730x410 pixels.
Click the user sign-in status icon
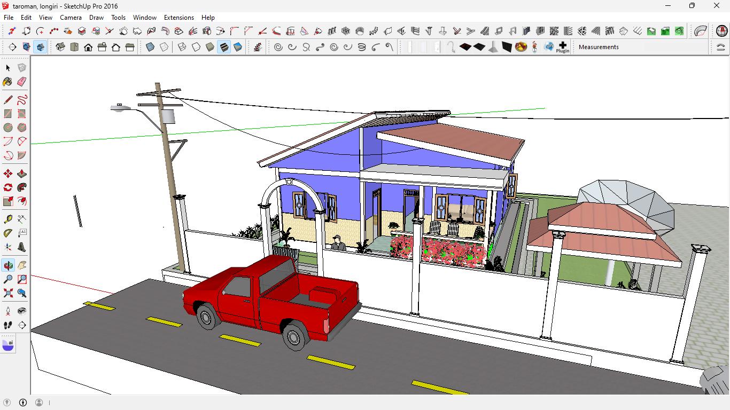(39, 403)
